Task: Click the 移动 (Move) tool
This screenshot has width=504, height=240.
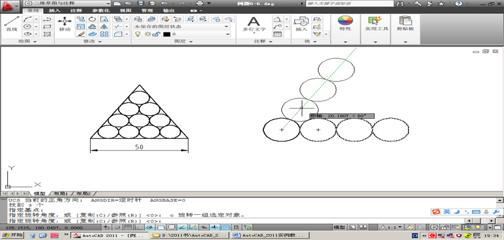Action: 64,23
